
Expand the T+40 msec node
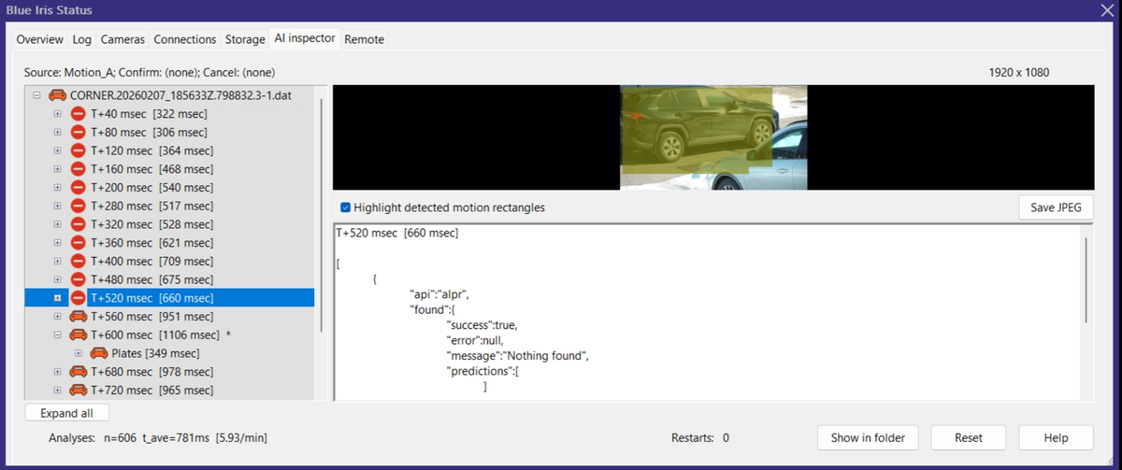tap(57, 114)
